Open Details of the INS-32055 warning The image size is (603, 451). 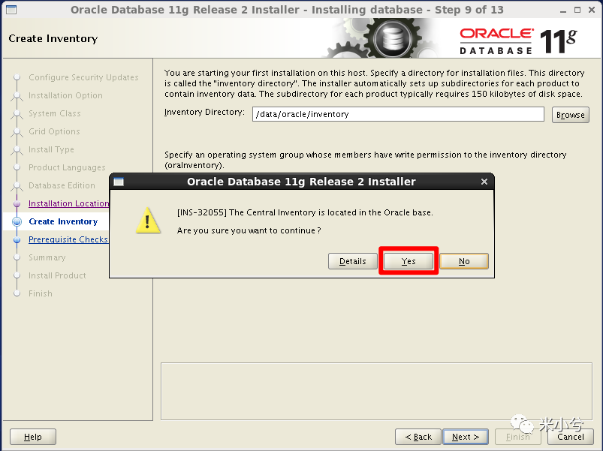(x=353, y=261)
